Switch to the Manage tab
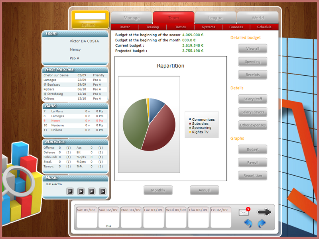The image size is (319, 239). click(x=132, y=18)
